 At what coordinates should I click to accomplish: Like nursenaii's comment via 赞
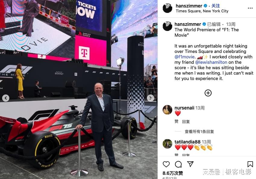(176, 122)
